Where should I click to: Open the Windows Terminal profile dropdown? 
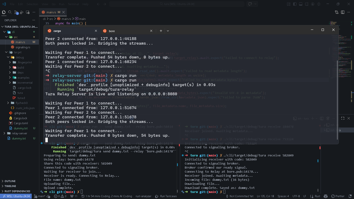(x=168, y=31)
